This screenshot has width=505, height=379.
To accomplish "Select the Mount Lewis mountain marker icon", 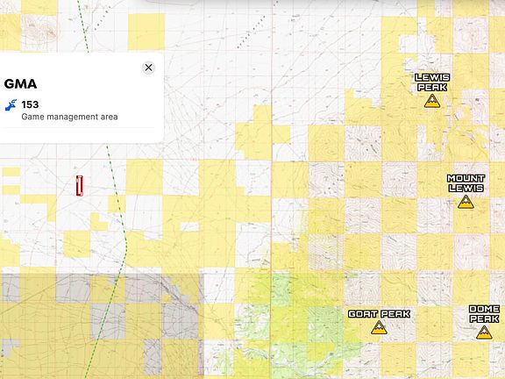I will [466, 202].
